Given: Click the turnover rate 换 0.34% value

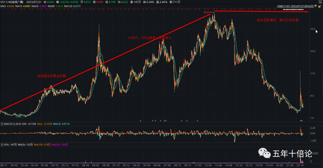Looking at the screenshot, I should [149, 2].
